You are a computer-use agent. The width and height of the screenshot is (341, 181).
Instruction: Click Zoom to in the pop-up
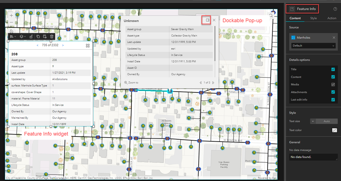click(131, 83)
